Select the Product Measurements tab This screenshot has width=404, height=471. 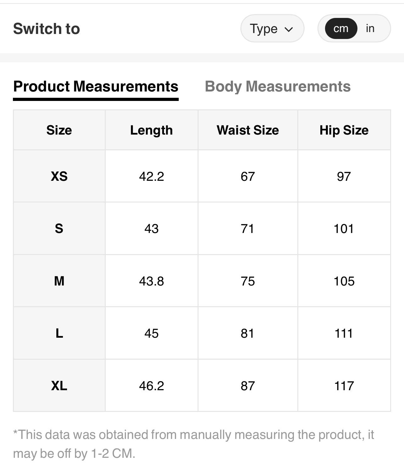[96, 86]
